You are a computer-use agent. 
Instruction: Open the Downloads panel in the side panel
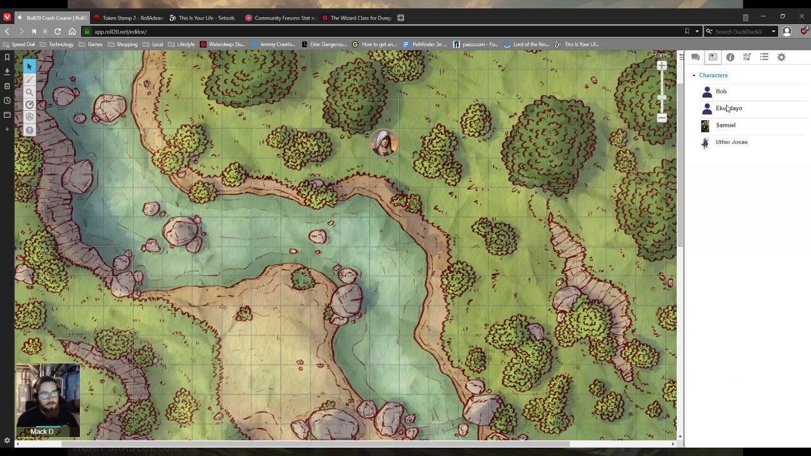tap(7, 72)
